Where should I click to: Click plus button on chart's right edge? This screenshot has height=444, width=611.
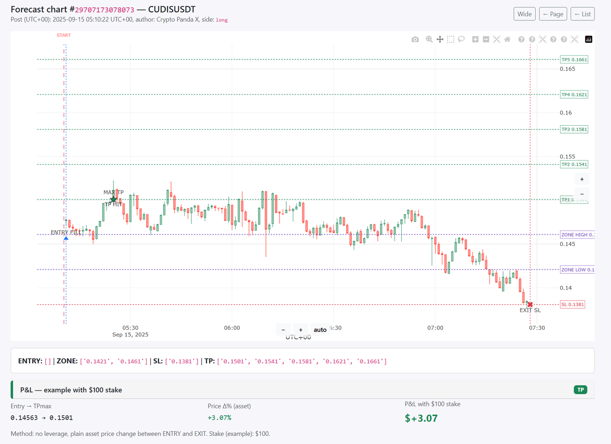click(x=582, y=179)
